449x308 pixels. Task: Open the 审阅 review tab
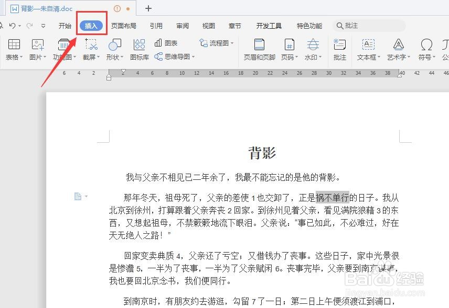click(x=182, y=25)
